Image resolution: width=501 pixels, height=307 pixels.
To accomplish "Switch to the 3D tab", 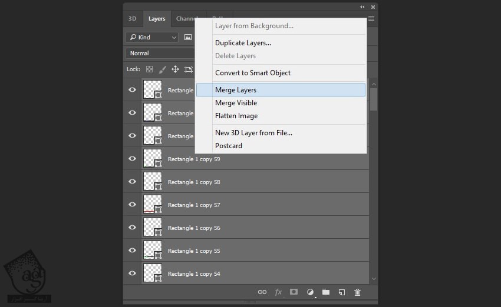I will point(133,19).
